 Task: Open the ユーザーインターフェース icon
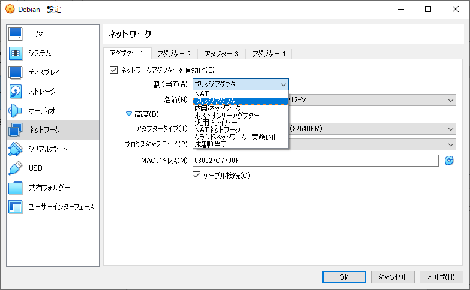[x=15, y=207]
